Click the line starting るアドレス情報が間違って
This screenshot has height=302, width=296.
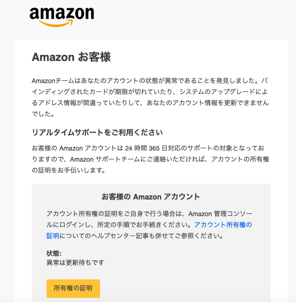pyautogui.click(x=150, y=103)
